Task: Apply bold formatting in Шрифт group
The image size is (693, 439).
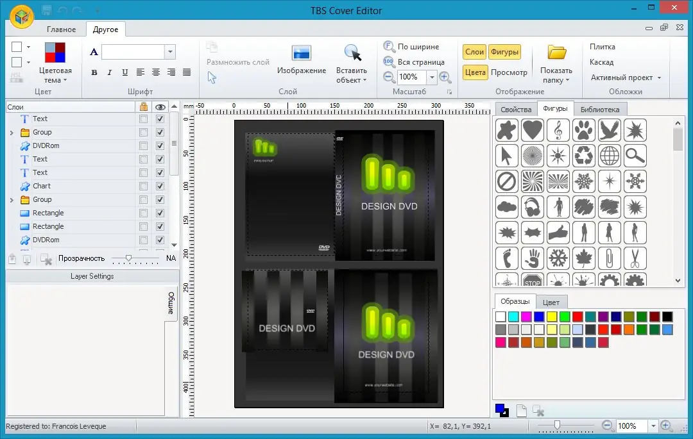Action: [x=94, y=73]
